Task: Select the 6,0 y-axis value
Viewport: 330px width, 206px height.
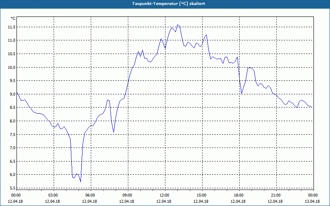Action: tap(12, 175)
